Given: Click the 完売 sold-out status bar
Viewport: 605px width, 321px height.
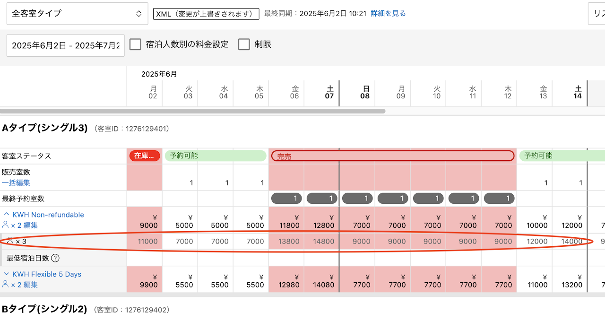Looking at the screenshot, I should (x=392, y=156).
